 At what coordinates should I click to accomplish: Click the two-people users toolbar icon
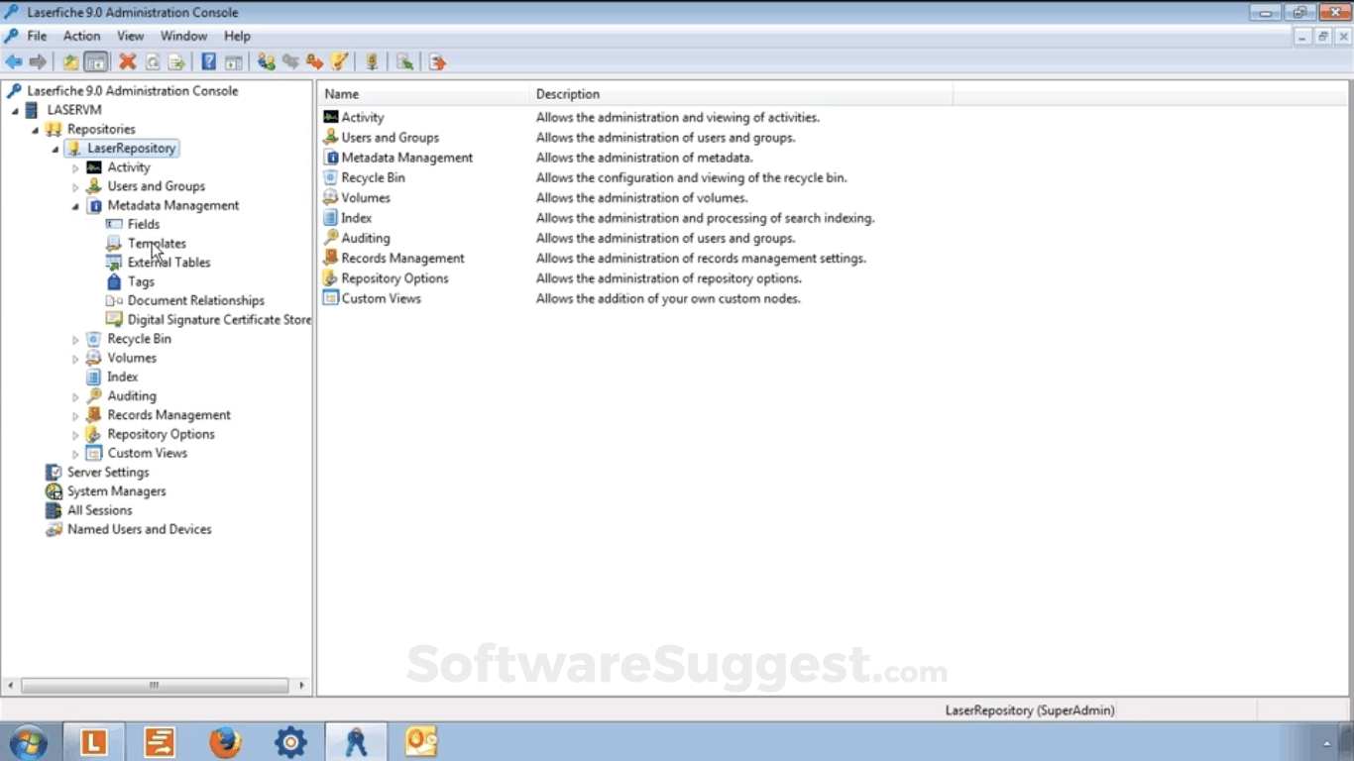(266, 62)
